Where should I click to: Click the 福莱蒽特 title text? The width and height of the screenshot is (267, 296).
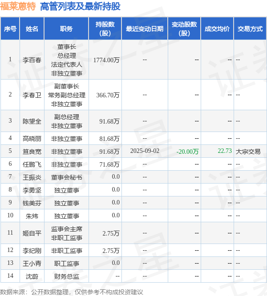pos(18,6)
